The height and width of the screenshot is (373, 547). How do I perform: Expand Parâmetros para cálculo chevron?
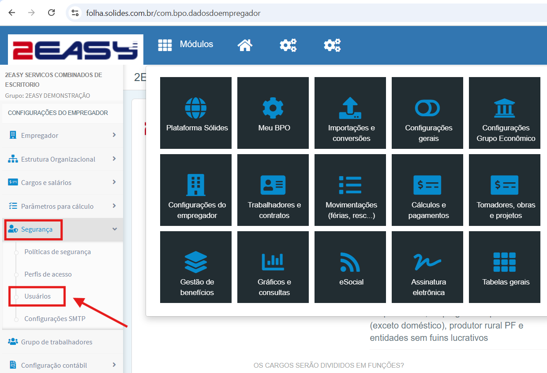[114, 206]
